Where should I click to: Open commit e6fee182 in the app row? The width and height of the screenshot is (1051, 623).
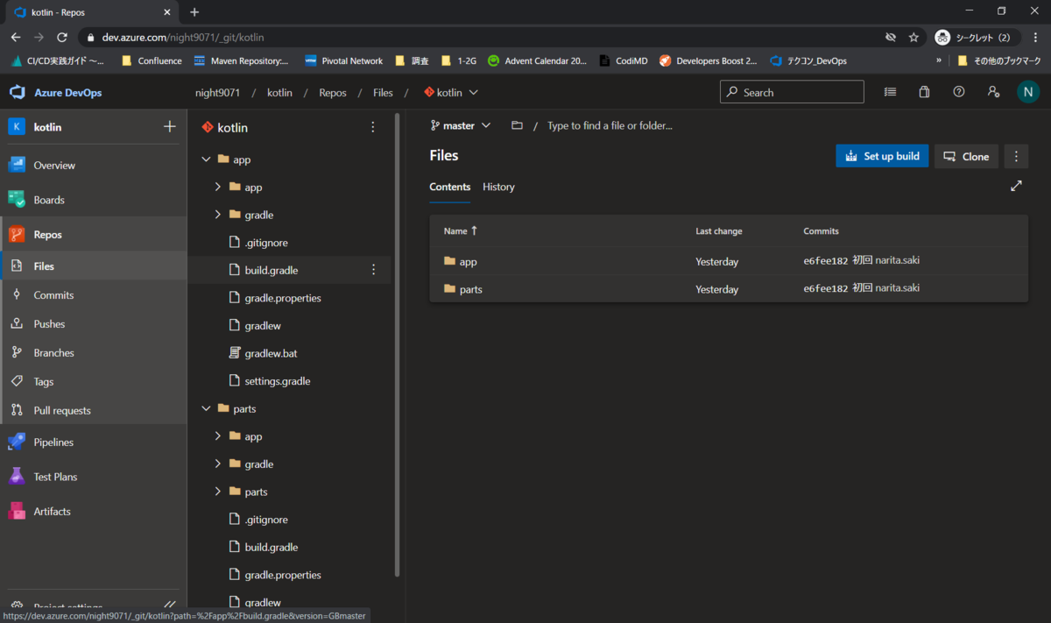tap(826, 261)
